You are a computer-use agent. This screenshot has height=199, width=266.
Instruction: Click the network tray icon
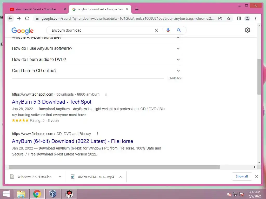(x=235, y=194)
